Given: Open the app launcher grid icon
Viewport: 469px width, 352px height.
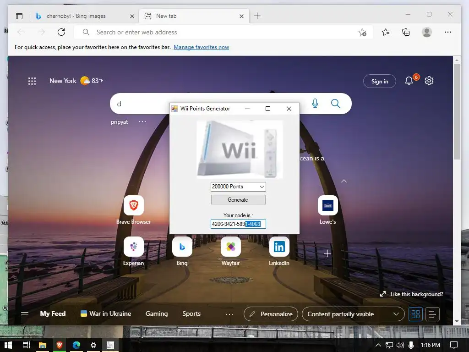Looking at the screenshot, I should click(32, 81).
